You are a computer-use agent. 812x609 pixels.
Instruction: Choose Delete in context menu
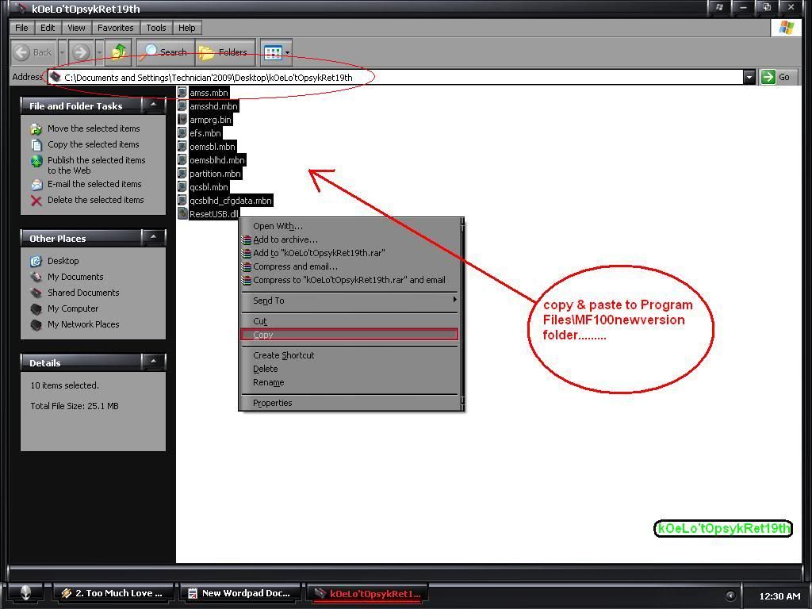[x=350, y=370]
